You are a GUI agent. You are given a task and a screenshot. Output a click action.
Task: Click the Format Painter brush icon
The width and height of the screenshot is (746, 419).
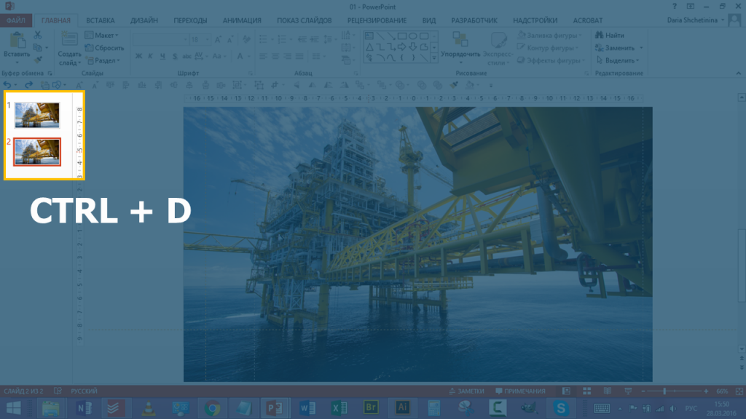(38, 60)
